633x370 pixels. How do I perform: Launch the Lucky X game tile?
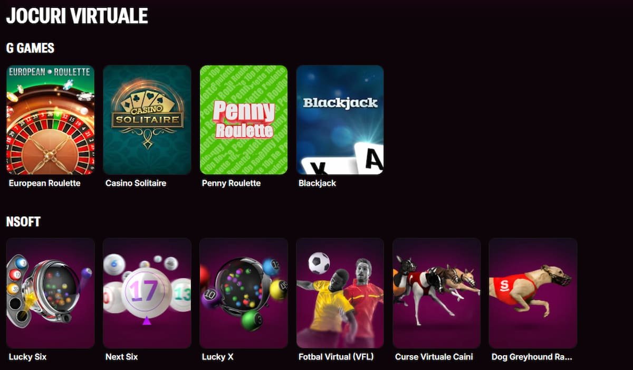tap(244, 293)
